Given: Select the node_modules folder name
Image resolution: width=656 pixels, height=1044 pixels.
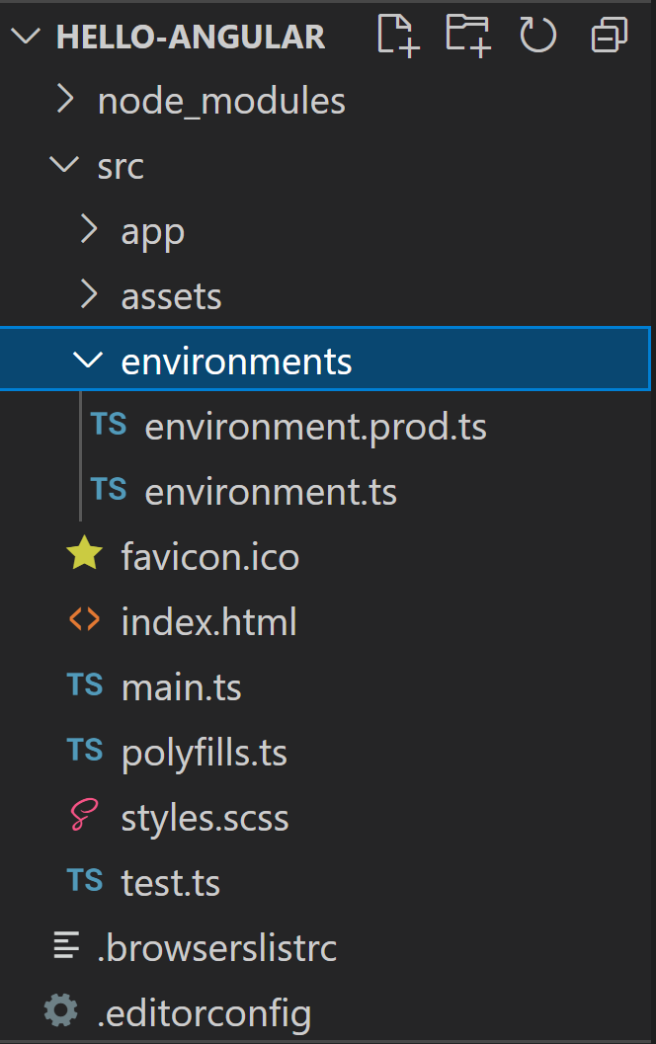Looking at the screenshot, I should (x=221, y=102).
